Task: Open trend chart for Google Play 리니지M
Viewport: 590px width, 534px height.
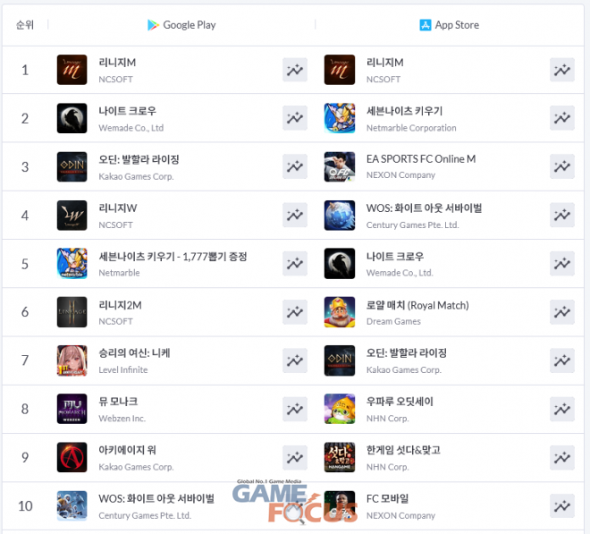Action: coord(295,70)
